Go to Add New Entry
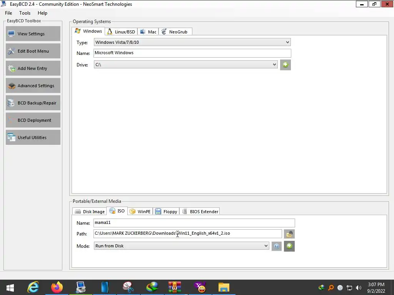Viewport: 394px width, 295px height. pos(33,68)
